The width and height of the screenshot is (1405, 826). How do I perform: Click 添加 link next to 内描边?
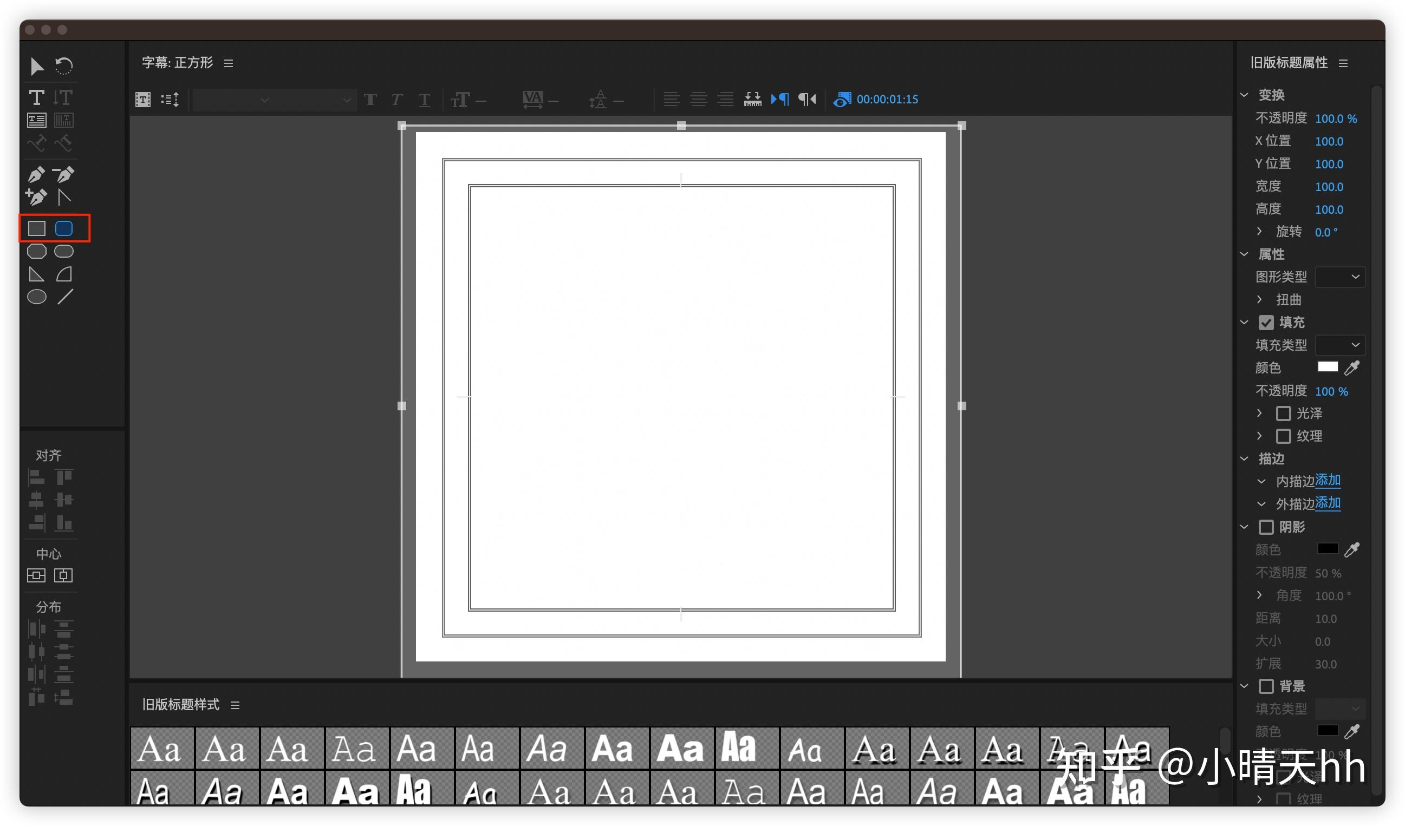point(1328,481)
